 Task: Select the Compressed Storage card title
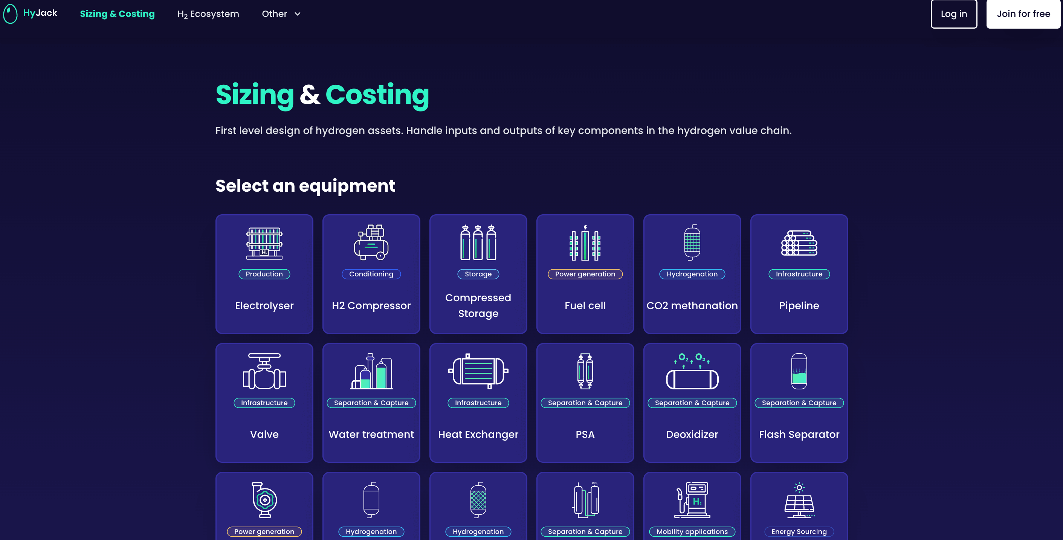click(478, 305)
